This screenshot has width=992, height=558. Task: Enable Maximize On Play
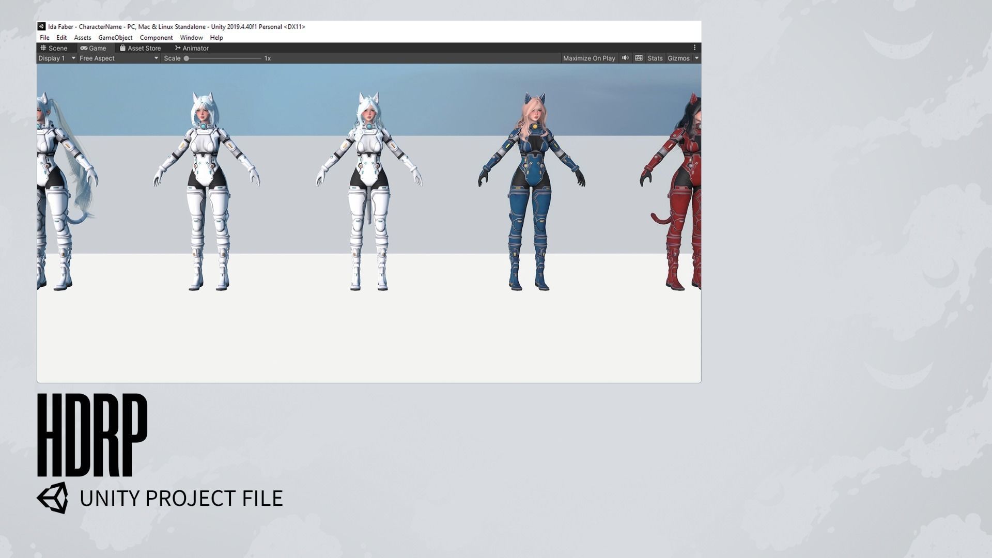588,58
